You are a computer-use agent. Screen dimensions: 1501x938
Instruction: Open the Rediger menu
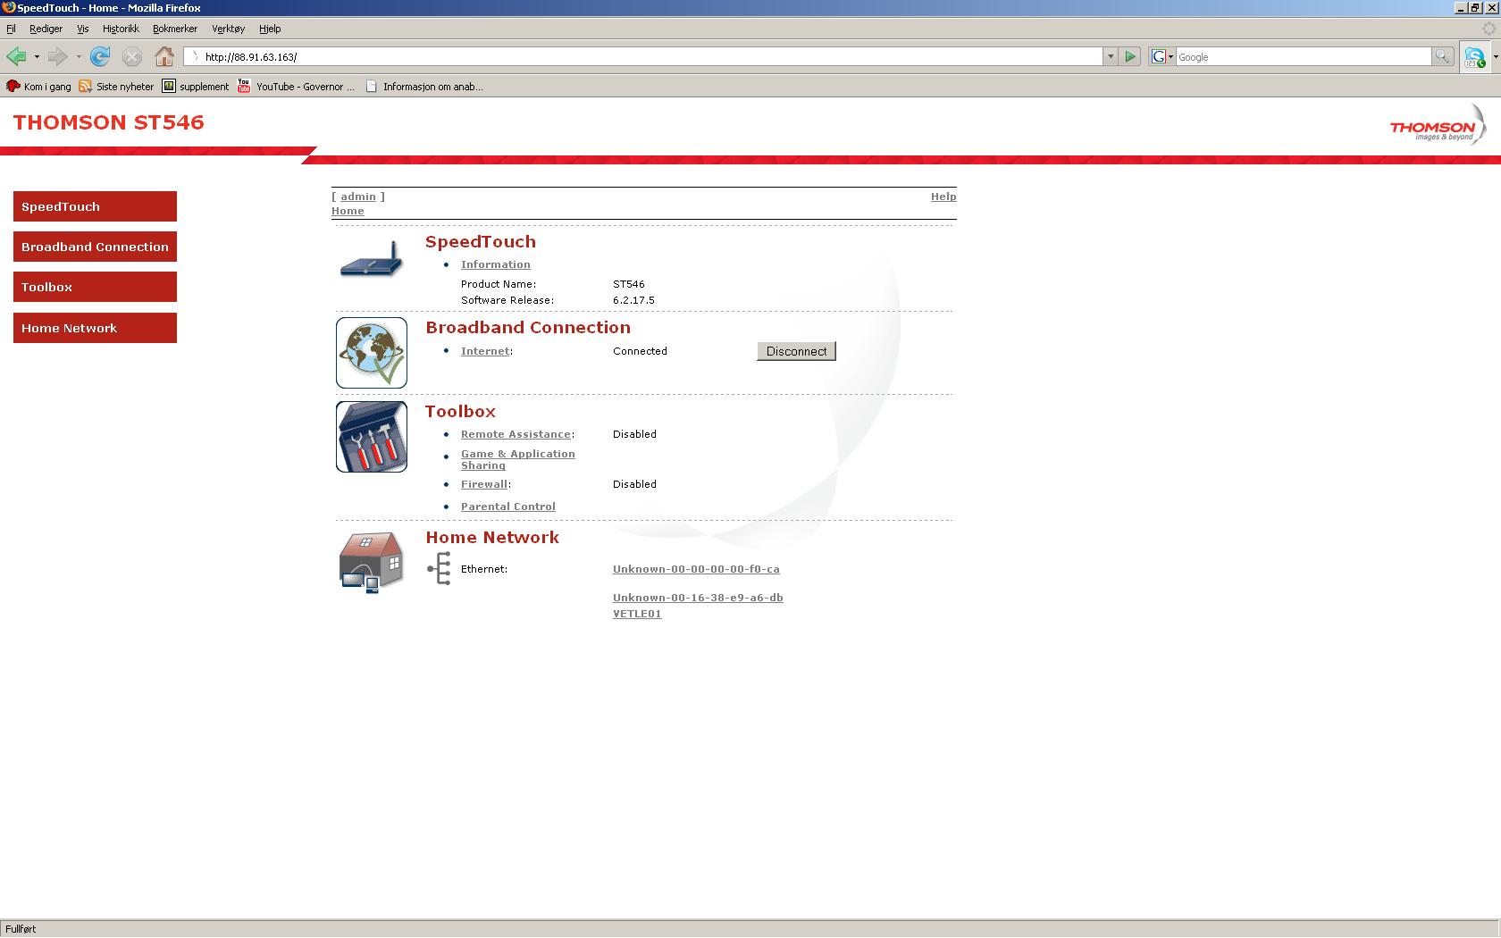click(46, 29)
